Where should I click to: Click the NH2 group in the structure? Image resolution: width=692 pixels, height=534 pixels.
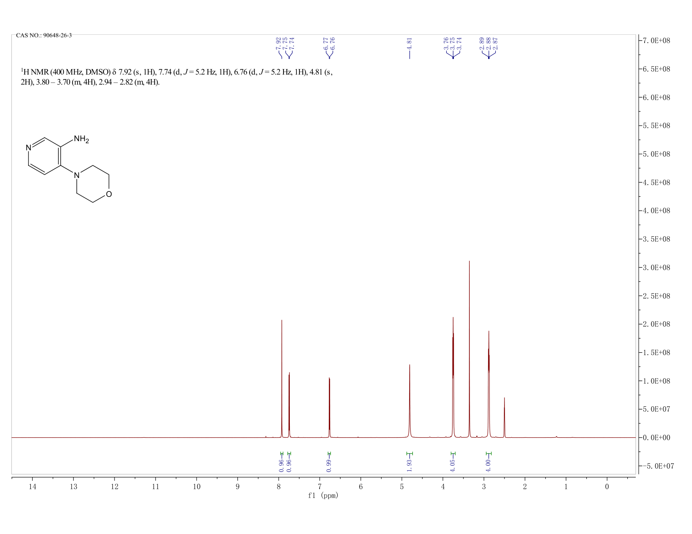81,139
